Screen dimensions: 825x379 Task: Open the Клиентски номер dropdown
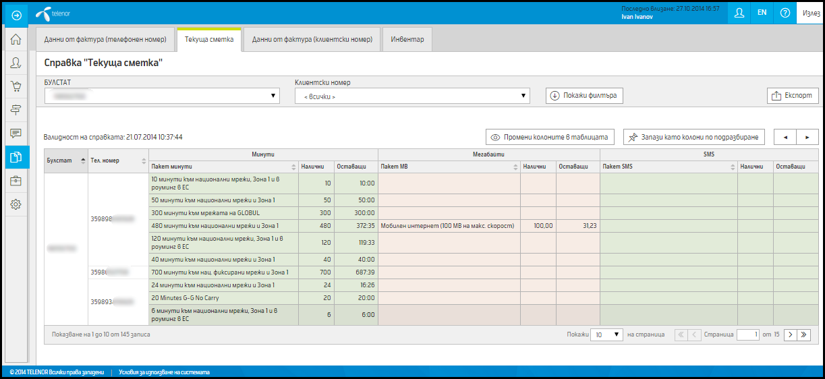(x=412, y=96)
